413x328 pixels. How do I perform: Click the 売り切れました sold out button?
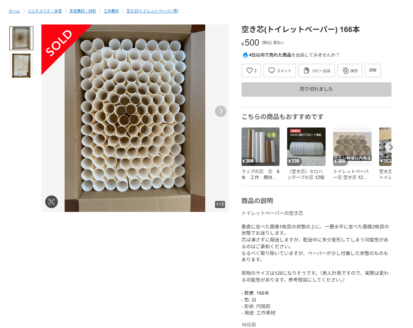(x=316, y=89)
